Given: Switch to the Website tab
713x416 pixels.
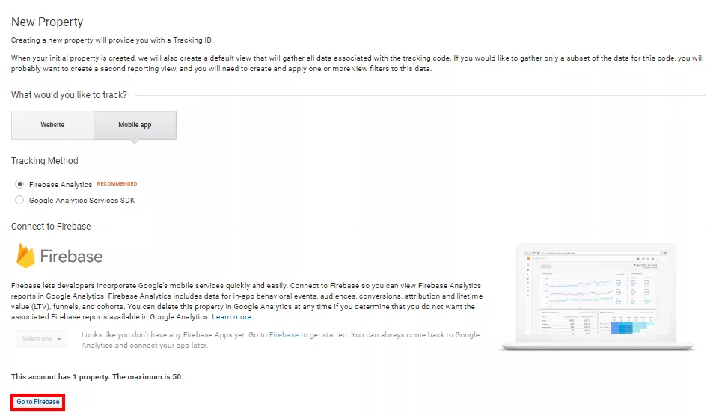Looking at the screenshot, I should [53, 125].
